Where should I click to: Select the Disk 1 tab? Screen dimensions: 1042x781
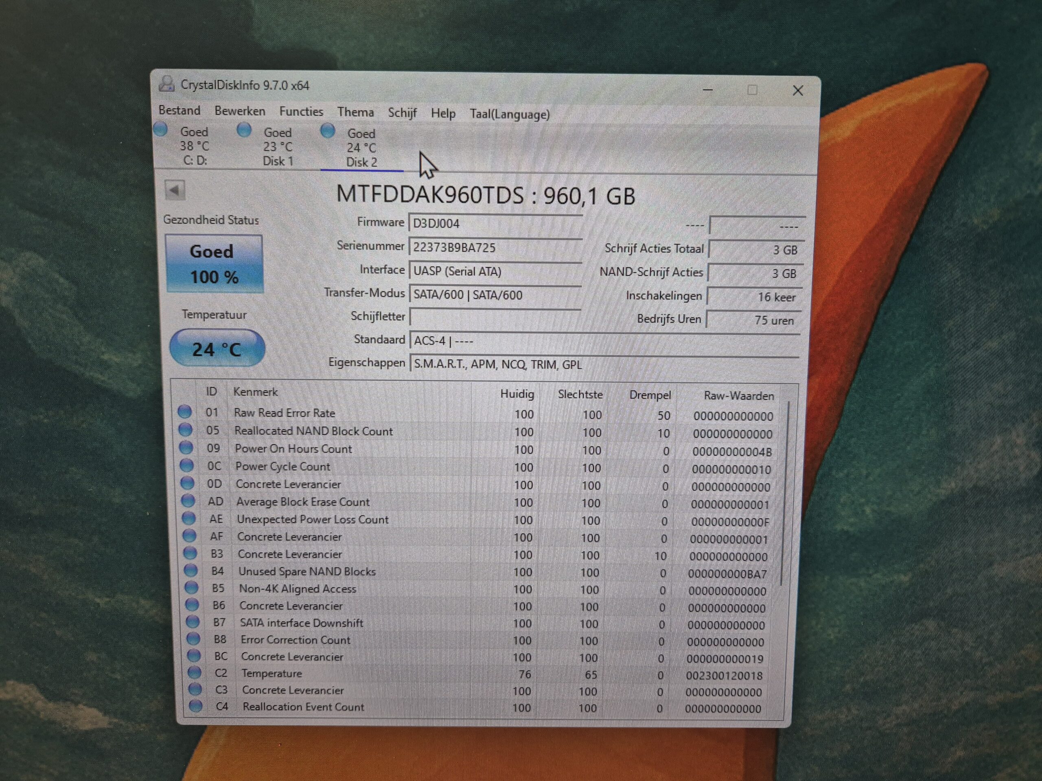[x=278, y=147]
